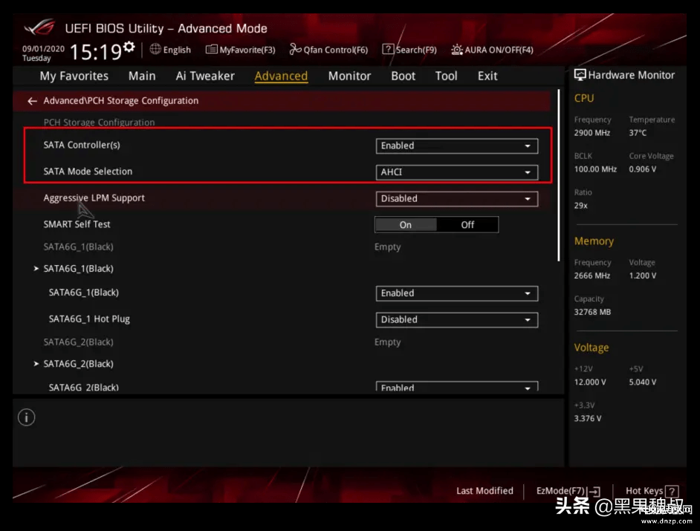700x531 pixels.
Task: Click the AURA light icon
Action: [x=457, y=49]
